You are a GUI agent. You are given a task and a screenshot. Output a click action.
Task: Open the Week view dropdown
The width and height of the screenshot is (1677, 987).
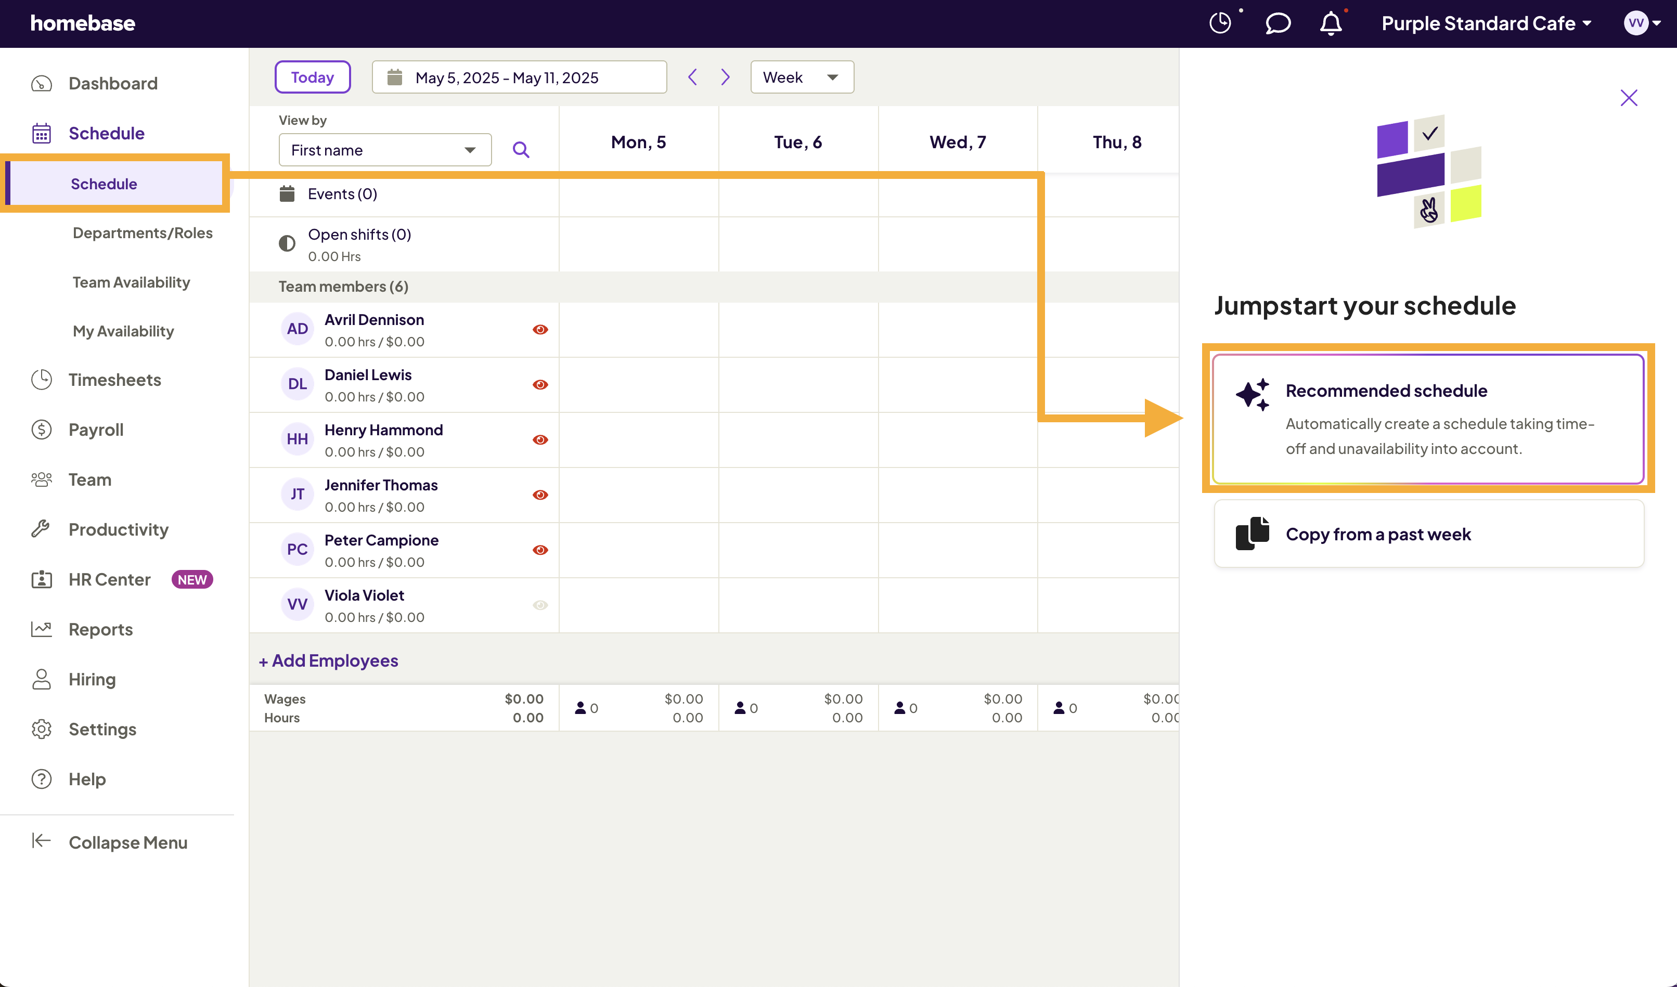point(802,76)
